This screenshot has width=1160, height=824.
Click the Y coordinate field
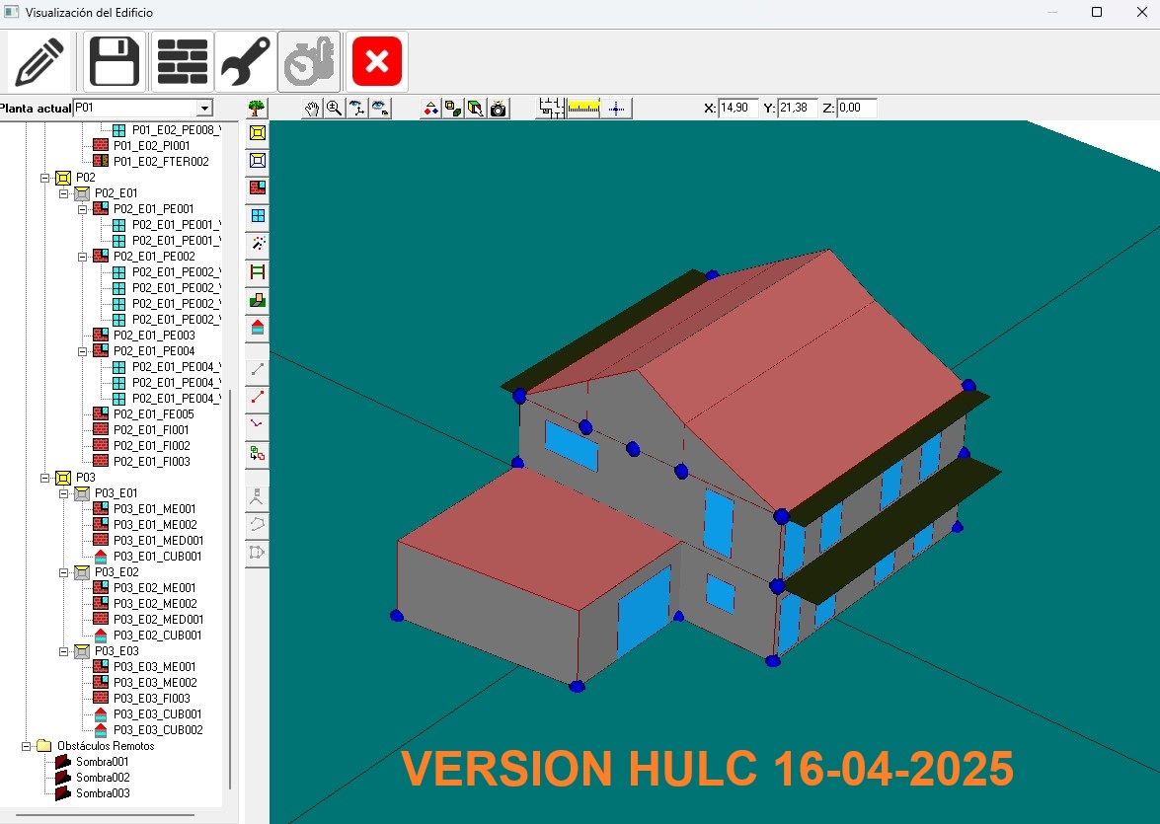[x=798, y=108]
